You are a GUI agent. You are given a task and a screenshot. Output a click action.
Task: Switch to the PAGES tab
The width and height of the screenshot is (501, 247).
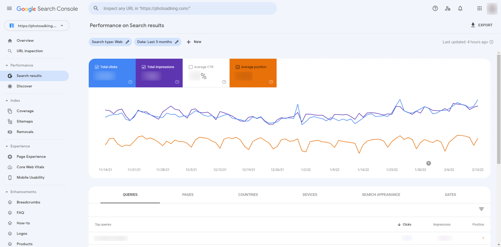pos(188,195)
